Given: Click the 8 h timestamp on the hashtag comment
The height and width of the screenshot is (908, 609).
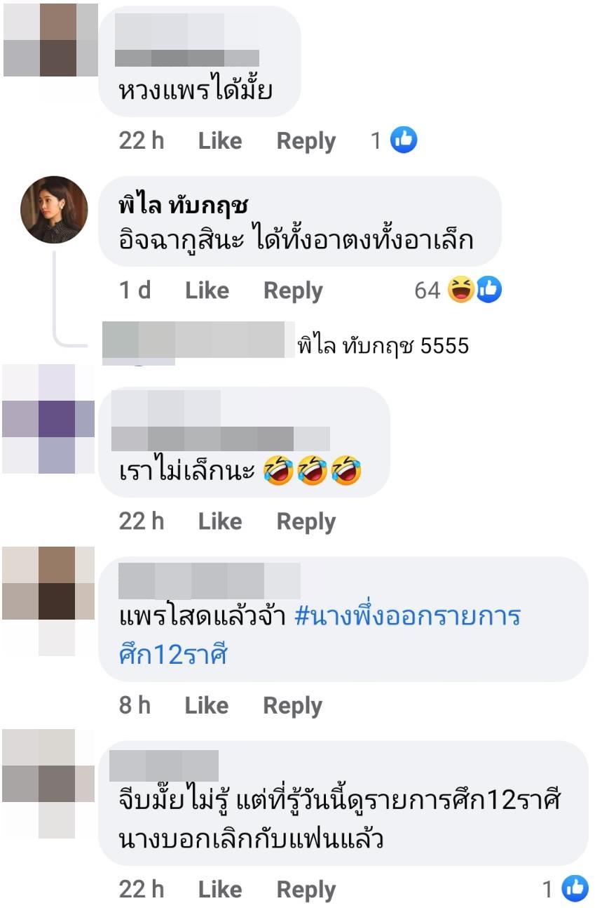Looking at the screenshot, I should 135,705.
